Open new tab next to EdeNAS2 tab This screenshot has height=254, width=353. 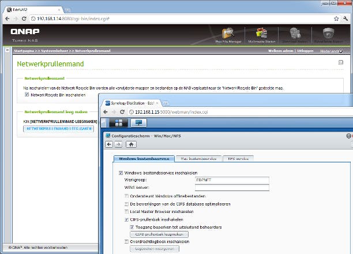click(67, 10)
